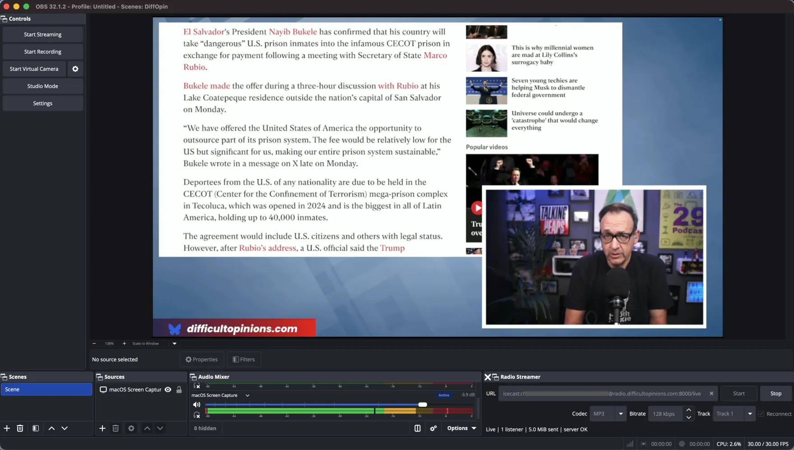Add a new scene with plus icon
The width and height of the screenshot is (794, 450).
(7, 428)
